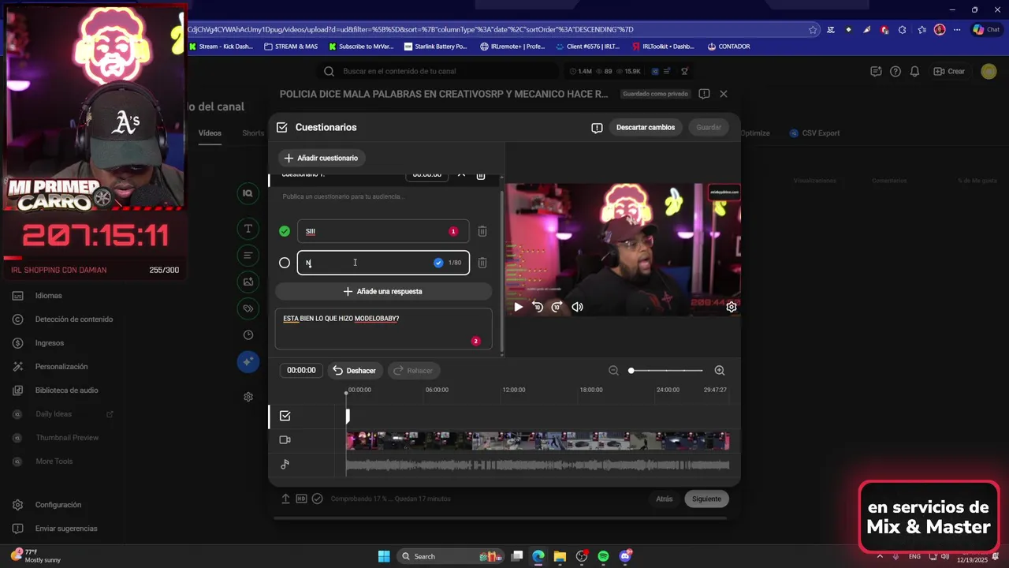Open the Help icon in the Studio header

click(895, 71)
